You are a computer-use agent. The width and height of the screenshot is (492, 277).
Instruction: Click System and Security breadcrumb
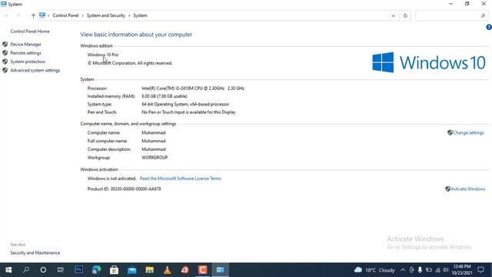tap(106, 15)
